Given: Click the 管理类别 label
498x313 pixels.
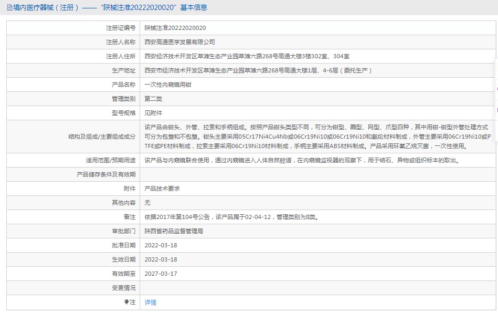Looking at the screenshot, I should point(123,99).
